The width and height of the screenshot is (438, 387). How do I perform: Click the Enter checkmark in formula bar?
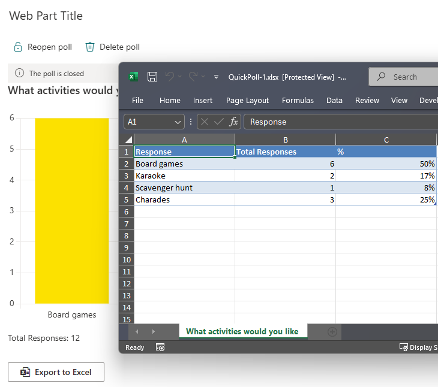[x=219, y=122]
